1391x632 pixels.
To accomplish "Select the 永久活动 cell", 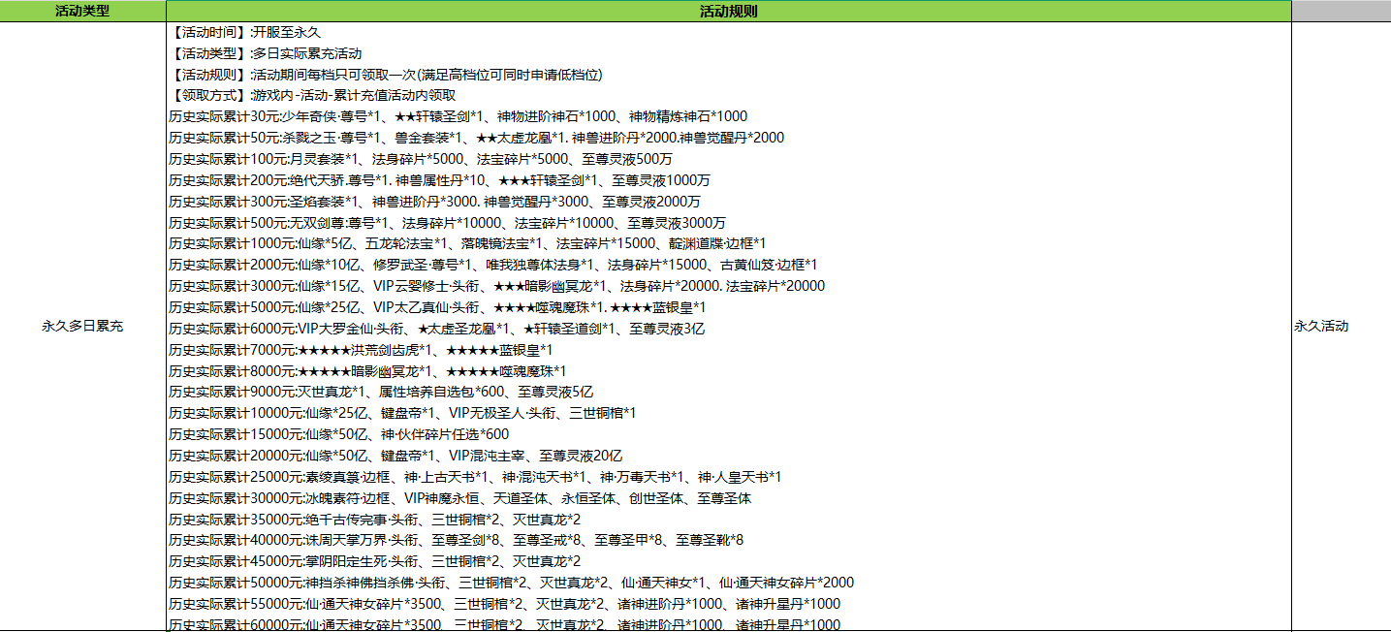I will click(x=1321, y=327).
